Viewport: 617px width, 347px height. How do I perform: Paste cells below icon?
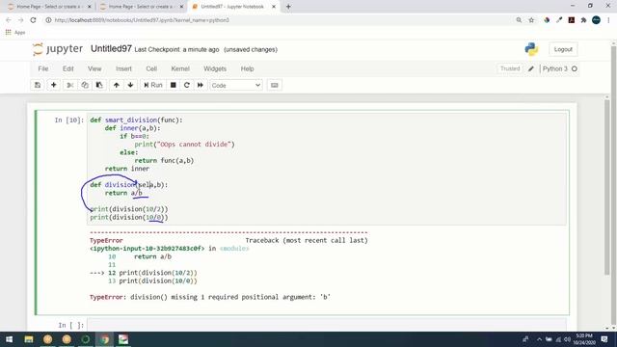99,85
